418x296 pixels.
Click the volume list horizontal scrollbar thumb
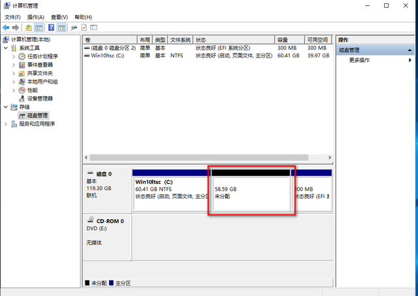tap(199, 157)
